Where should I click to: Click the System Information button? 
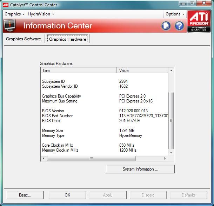(140, 169)
